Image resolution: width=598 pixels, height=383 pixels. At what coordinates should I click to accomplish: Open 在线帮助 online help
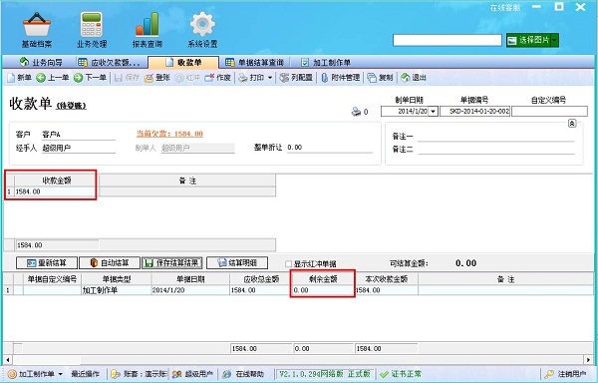point(243,374)
